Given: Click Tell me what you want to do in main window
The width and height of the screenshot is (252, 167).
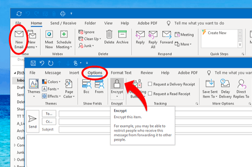Looking at the screenshot, I should (x=199, y=23).
